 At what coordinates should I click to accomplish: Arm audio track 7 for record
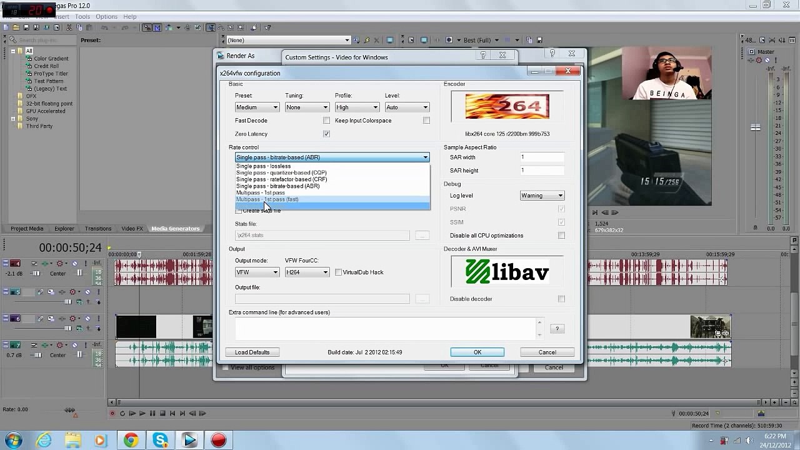point(34,345)
